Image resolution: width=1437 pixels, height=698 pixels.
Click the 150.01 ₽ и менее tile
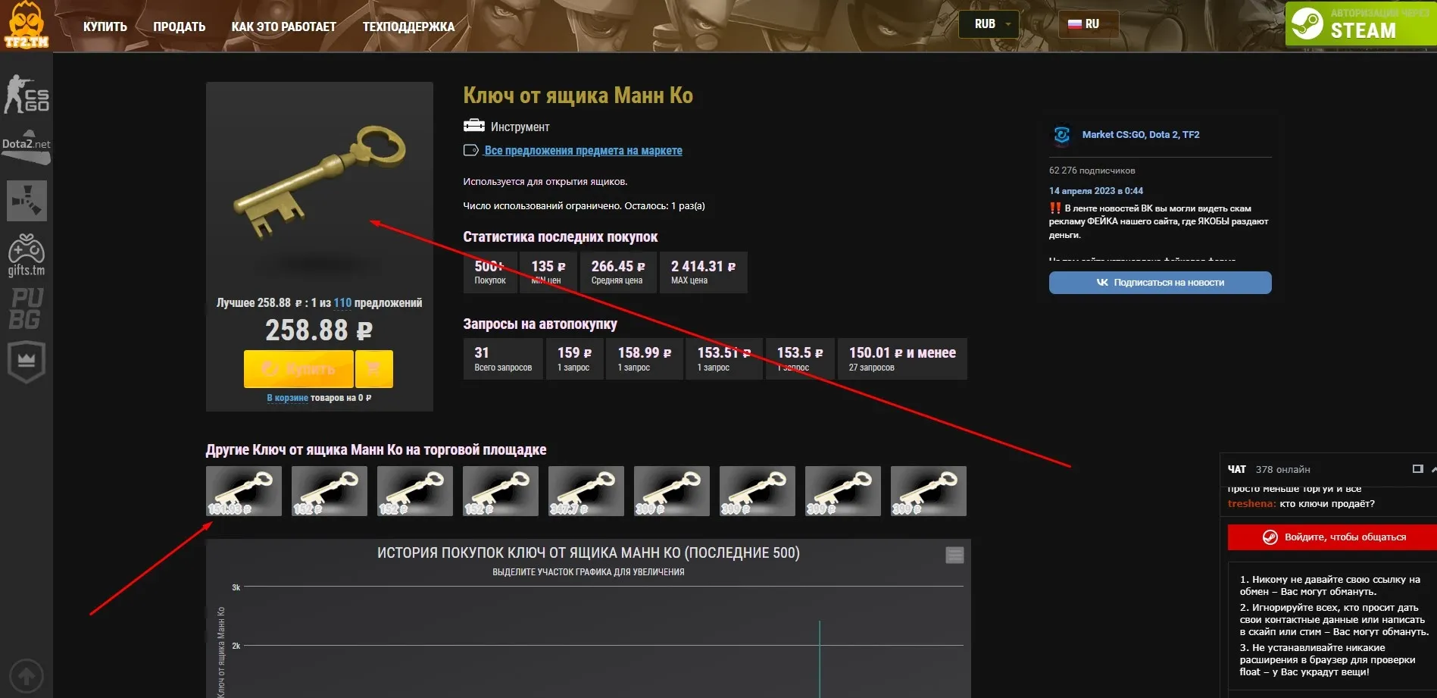(902, 358)
